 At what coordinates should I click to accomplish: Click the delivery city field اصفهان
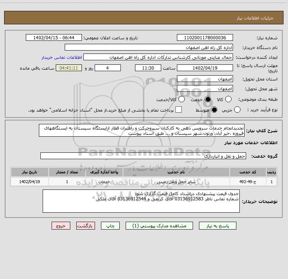[205, 88]
